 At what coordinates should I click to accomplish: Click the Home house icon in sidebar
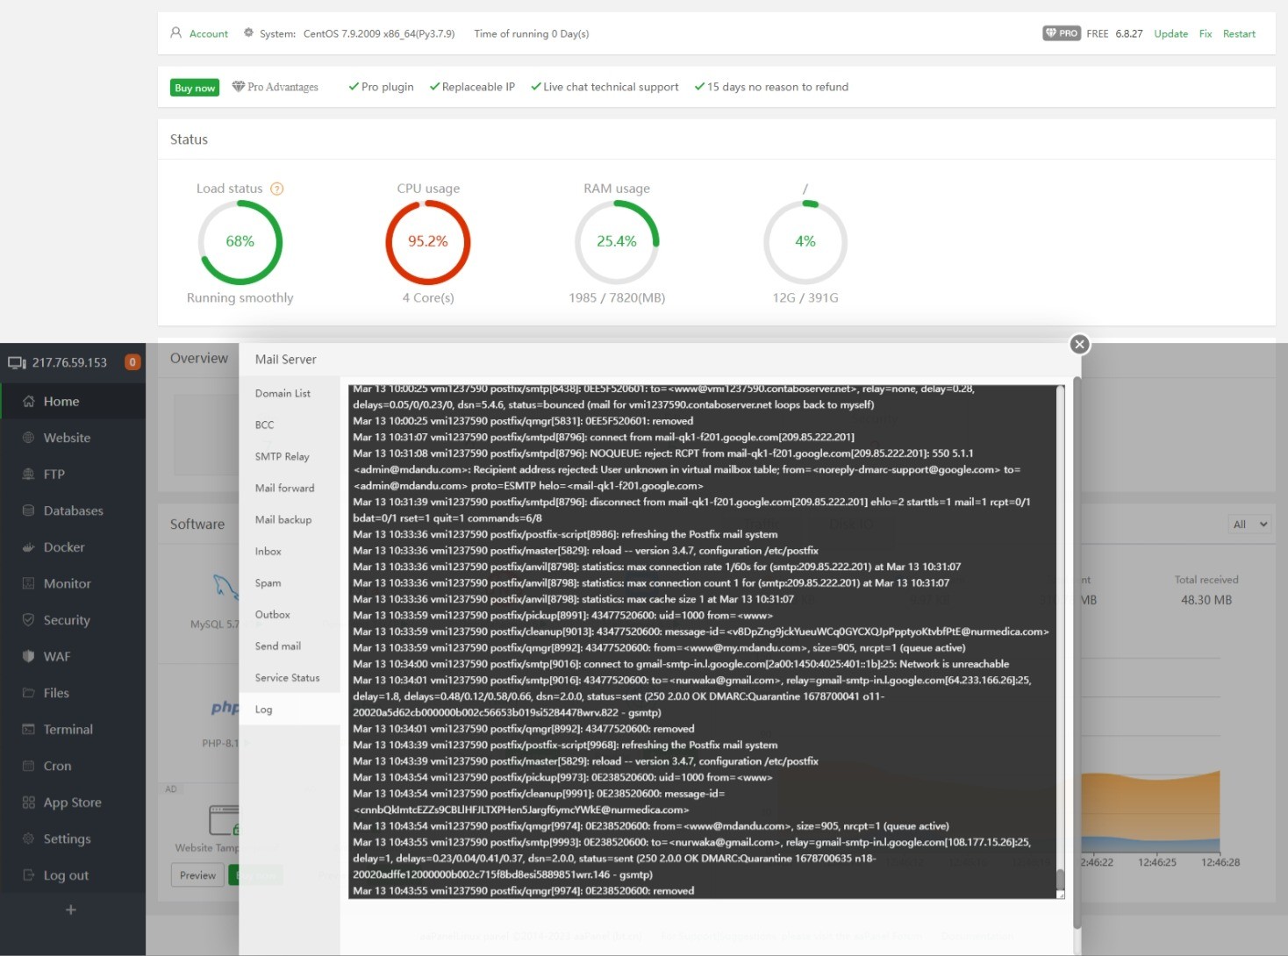[28, 402]
